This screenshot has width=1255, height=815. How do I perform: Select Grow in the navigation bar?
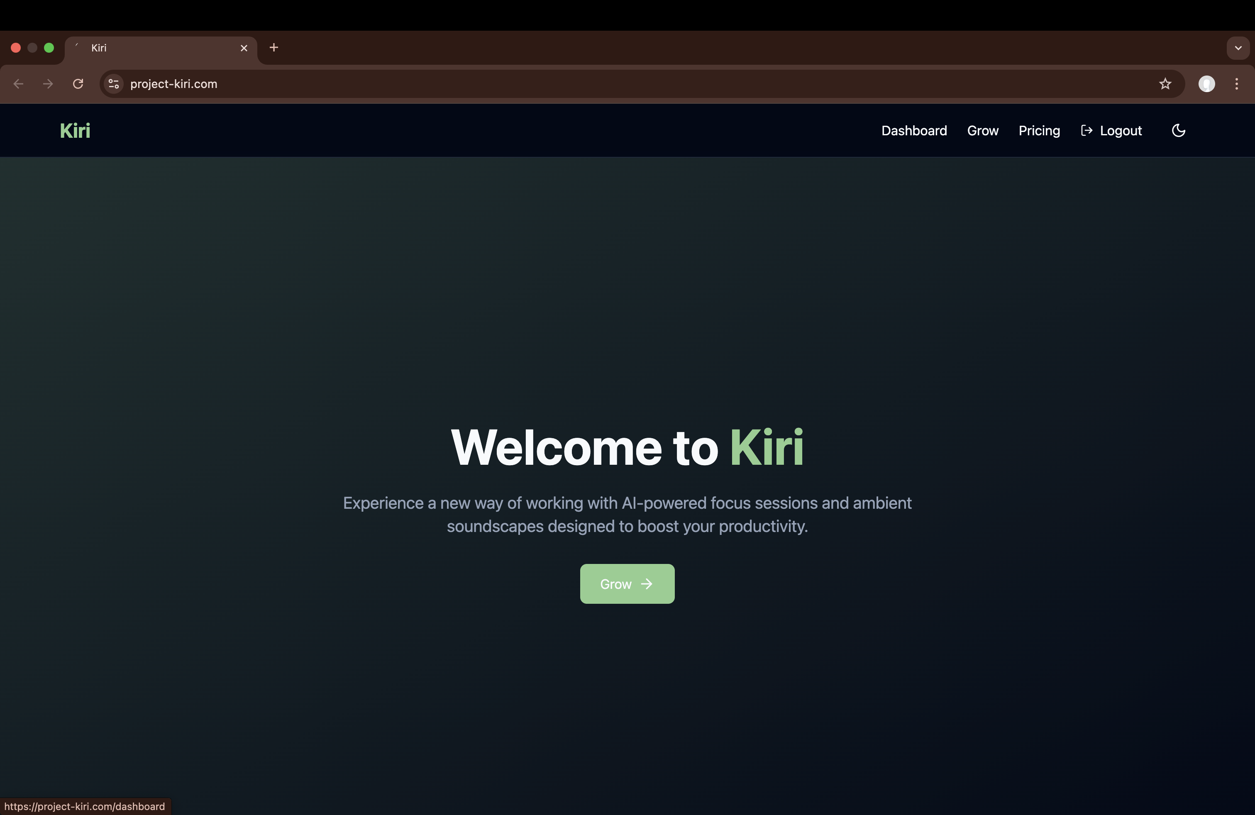pyautogui.click(x=983, y=130)
